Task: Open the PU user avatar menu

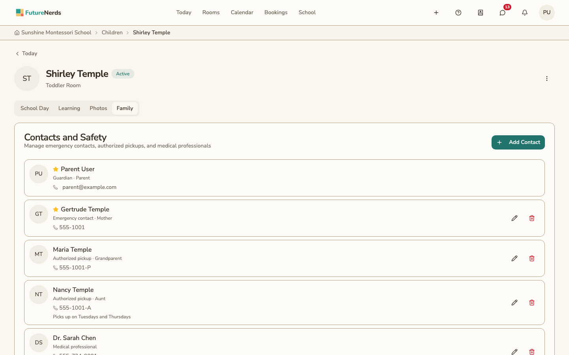Action: pos(547,13)
